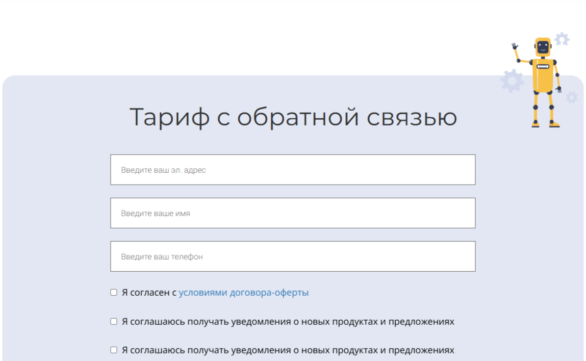Enable the upper notifications consent checkbox
Screen dimensions: 586x361
(114, 321)
